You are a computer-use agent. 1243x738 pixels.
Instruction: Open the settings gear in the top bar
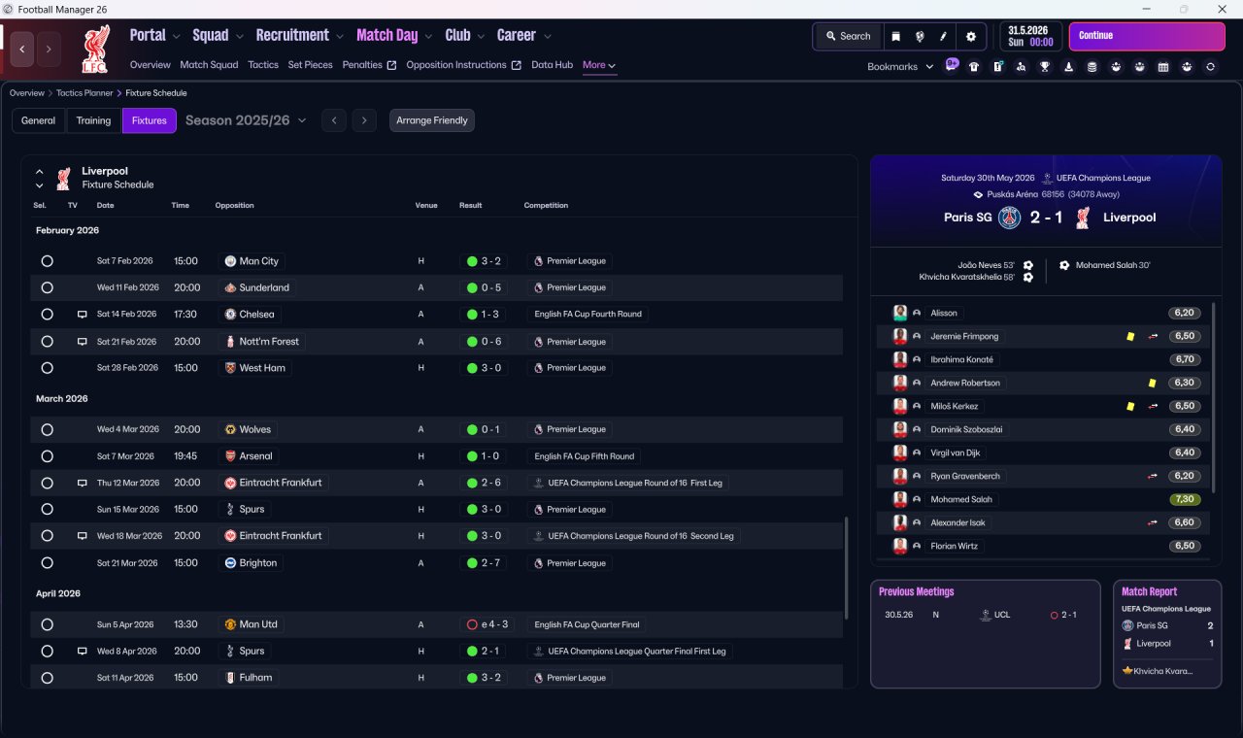point(970,36)
